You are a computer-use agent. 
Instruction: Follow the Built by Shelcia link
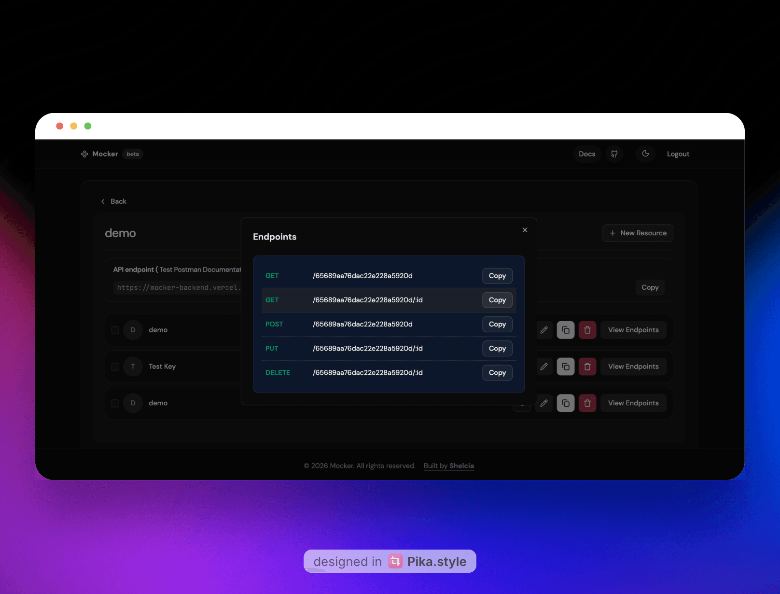pos(449,466)
